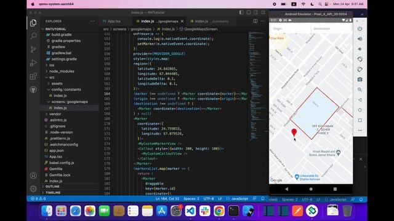Viewport: 394px width, 221px height.
Task: Open the Search view in the activity bar
Action: pyautogui.click(x=33, y=36)
